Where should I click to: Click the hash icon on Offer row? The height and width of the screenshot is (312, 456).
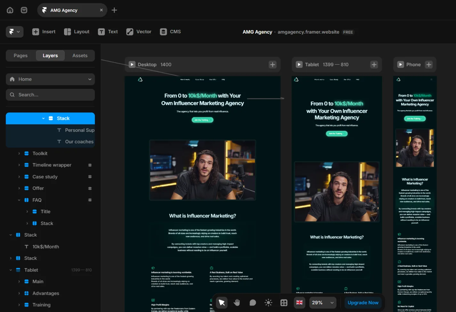tap(90, 188)
